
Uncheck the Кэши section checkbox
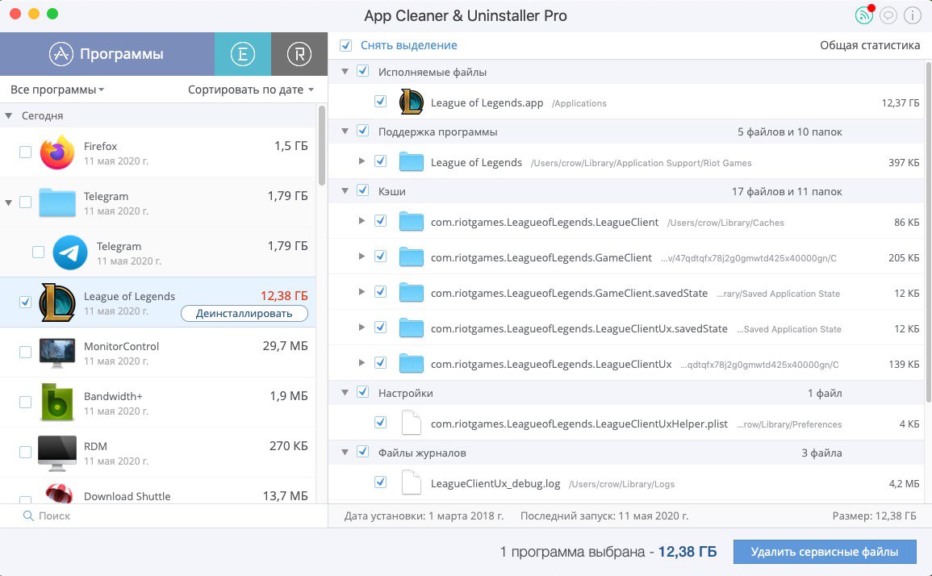click(362, 191)
